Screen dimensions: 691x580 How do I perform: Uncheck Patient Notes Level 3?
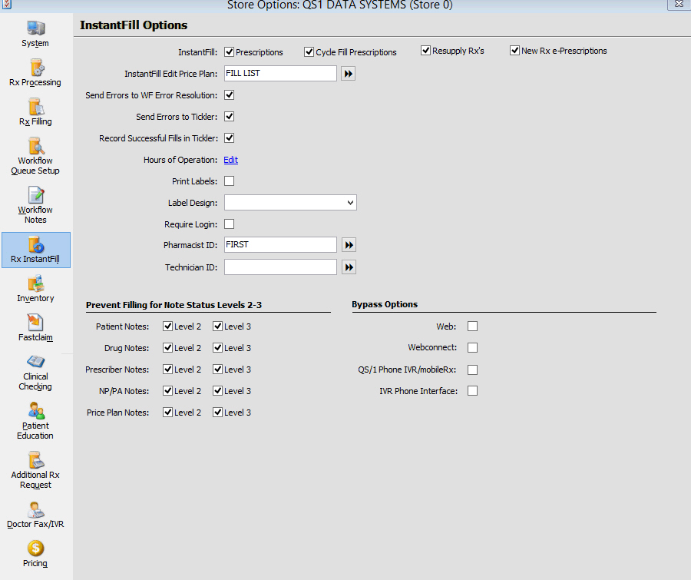click(x=218, y=326)
